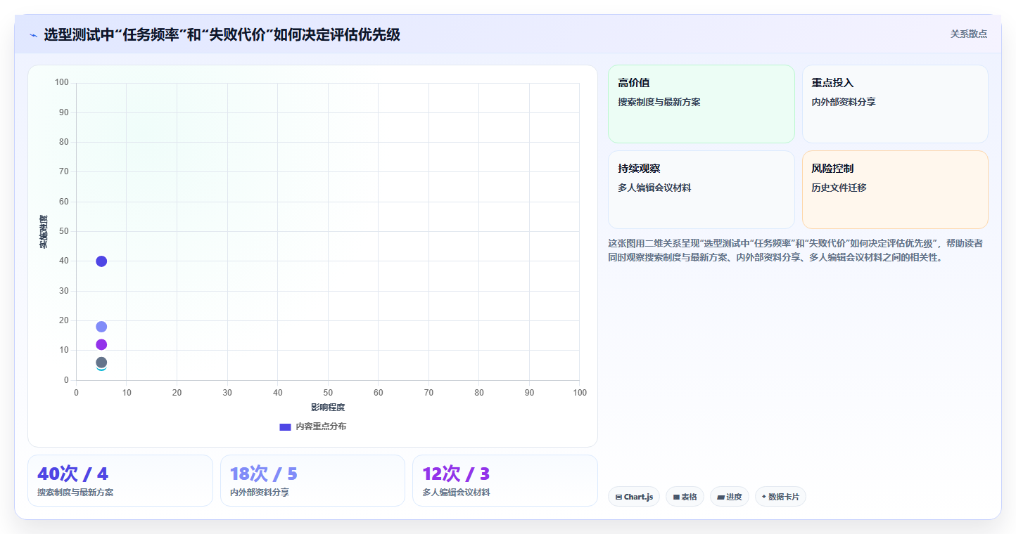Click 内外部资料分享 under 重点投入
Screen dimensions: 1016x534
(844, 102)
